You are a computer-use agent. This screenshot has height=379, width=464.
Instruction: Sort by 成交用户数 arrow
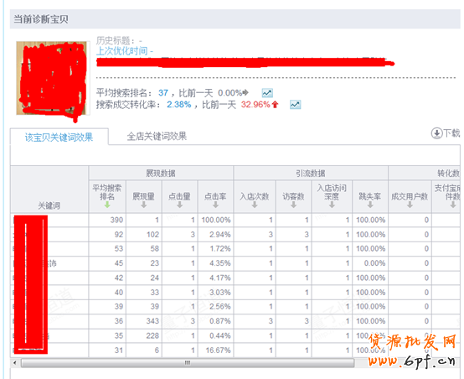click(x=410, y=205)
